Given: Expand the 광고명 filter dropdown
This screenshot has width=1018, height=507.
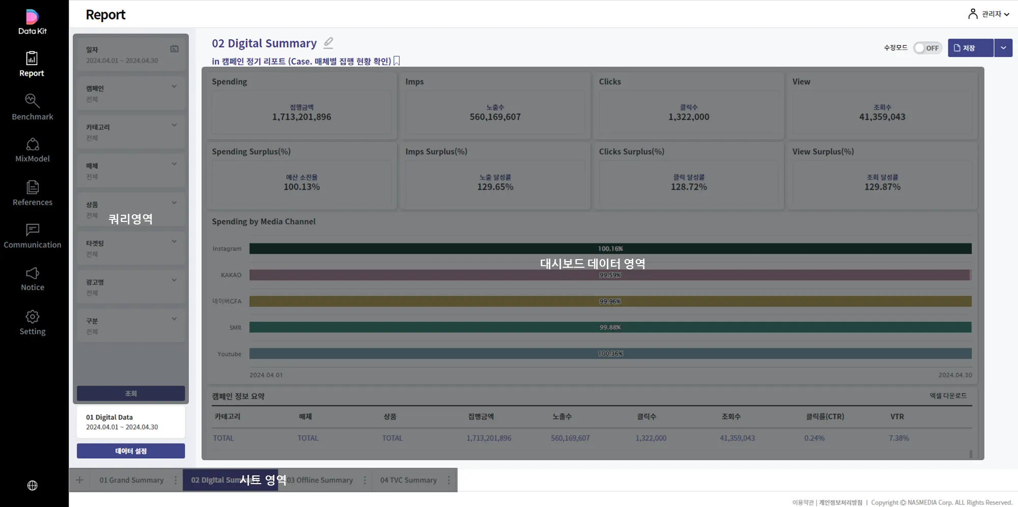Looking at the screenshot, I should click(x=174, y=280).
